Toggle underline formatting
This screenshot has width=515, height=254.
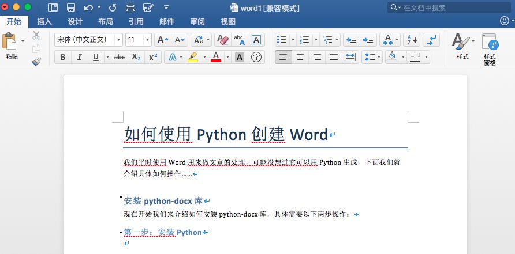coord(96,58)
